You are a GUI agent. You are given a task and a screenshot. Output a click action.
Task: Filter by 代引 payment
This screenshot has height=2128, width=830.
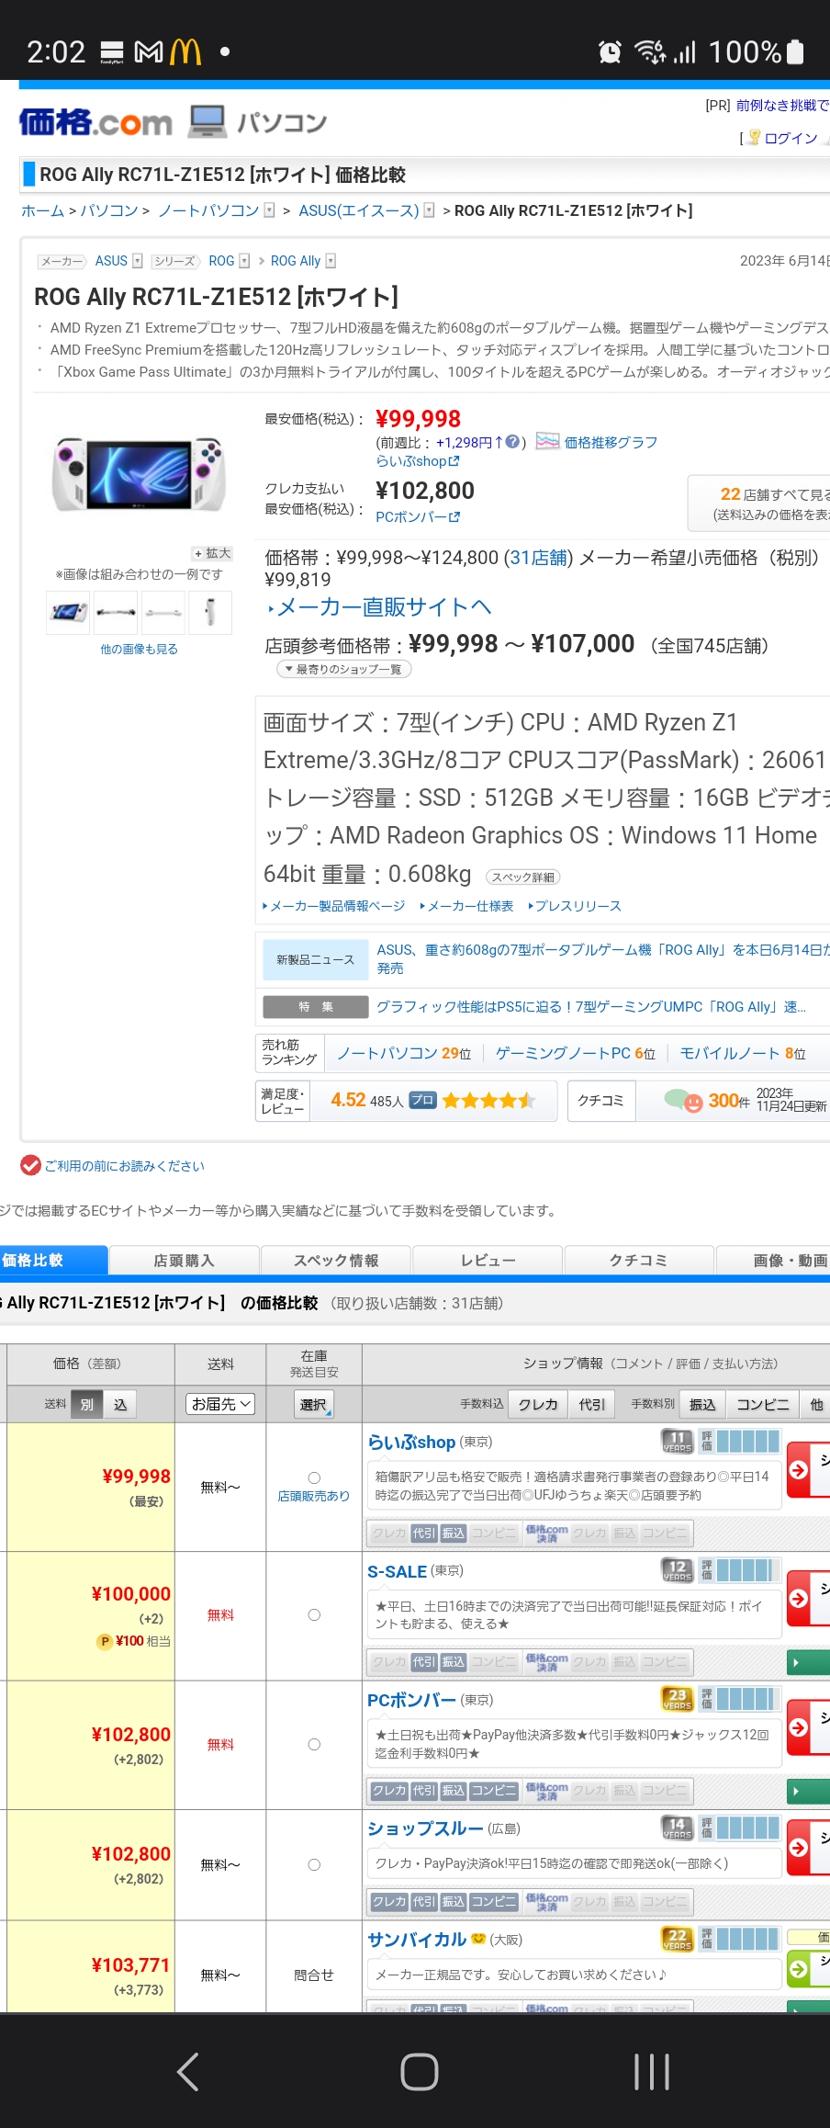592,1404
